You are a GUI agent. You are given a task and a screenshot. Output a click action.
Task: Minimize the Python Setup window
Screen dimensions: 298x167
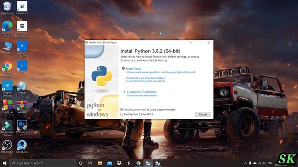(x=190, y=43)
